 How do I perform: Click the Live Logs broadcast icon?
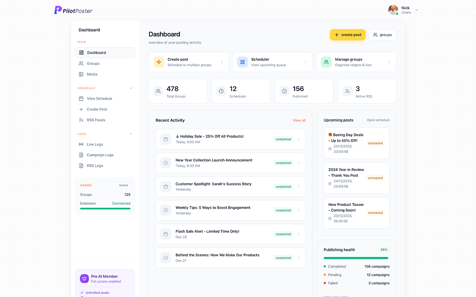click(x=81, y=144)
